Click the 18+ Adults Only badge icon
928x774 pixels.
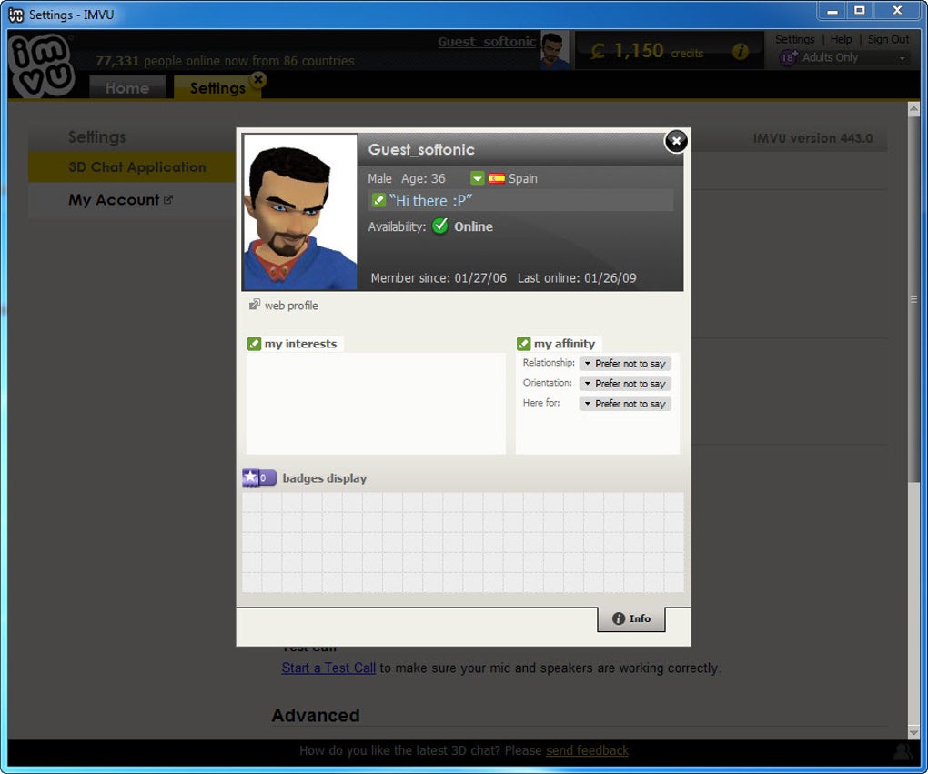tap(788, 57)
